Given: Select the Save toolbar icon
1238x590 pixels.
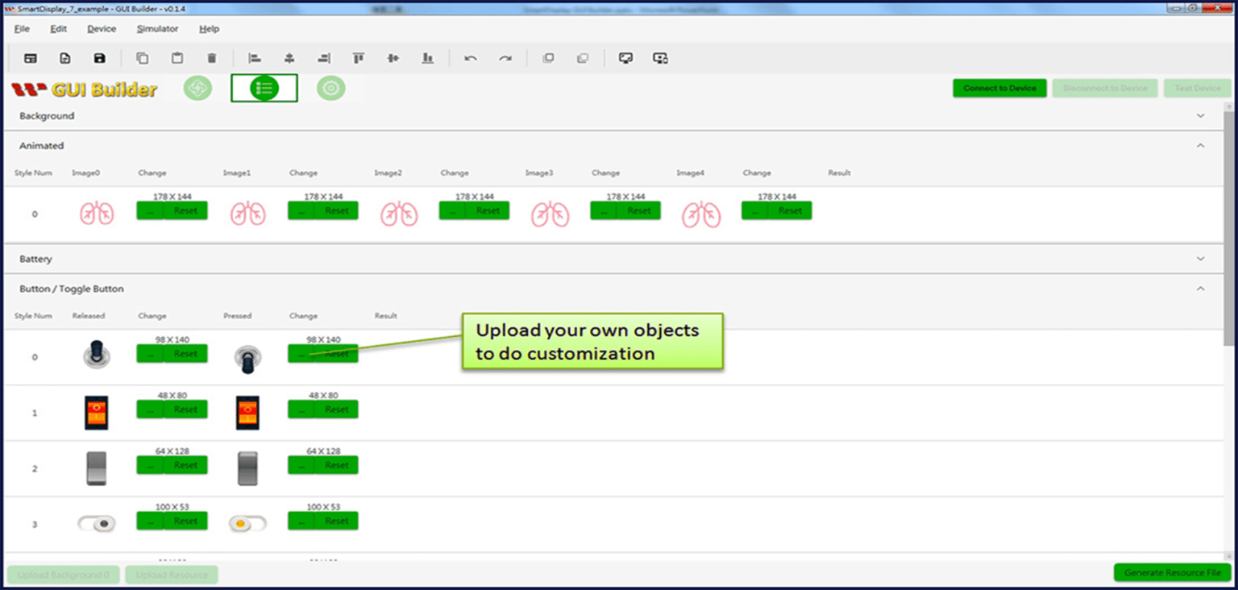Looking at the screenshot, I should [x=98, y=57].
